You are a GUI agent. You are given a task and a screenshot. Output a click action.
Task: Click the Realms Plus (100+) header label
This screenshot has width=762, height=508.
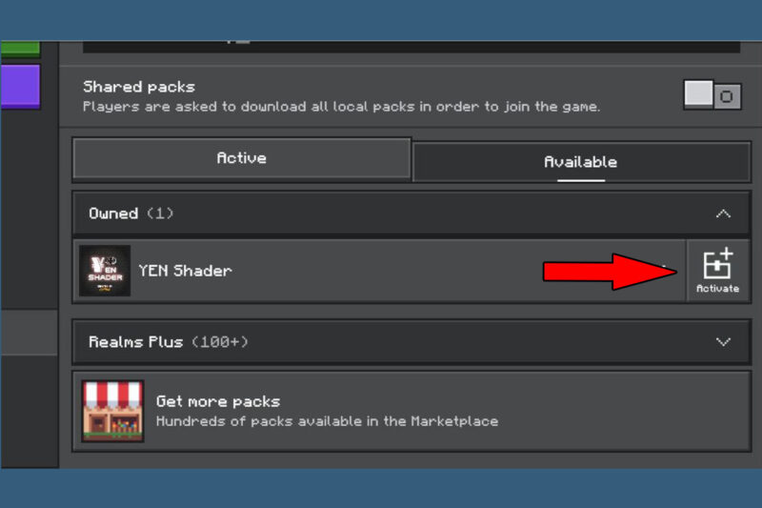coord(169,342)
